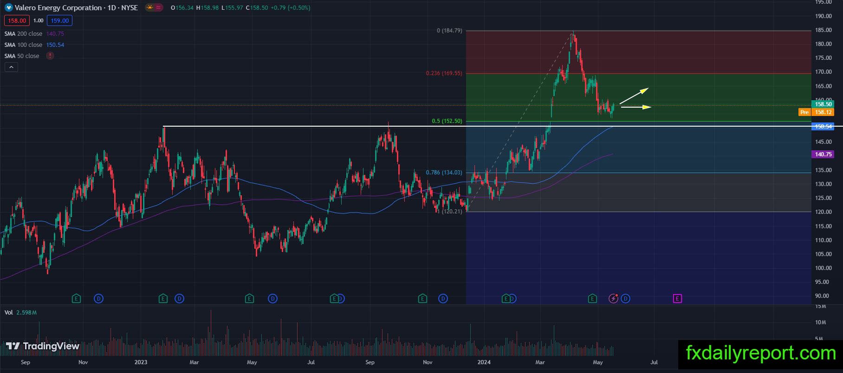Click the Fibonacci label "0.5 (152.50)"
This screenshot has height=373, width=843.
tap(447, 121)
